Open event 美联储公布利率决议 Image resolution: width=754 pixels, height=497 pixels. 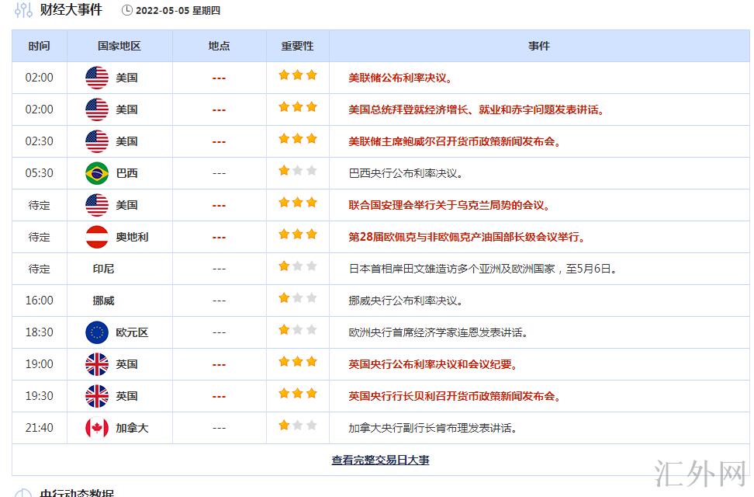(x=400, y=78)
